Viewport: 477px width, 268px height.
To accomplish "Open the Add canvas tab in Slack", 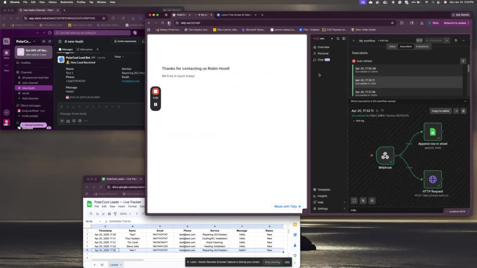I will coord(84,49).
